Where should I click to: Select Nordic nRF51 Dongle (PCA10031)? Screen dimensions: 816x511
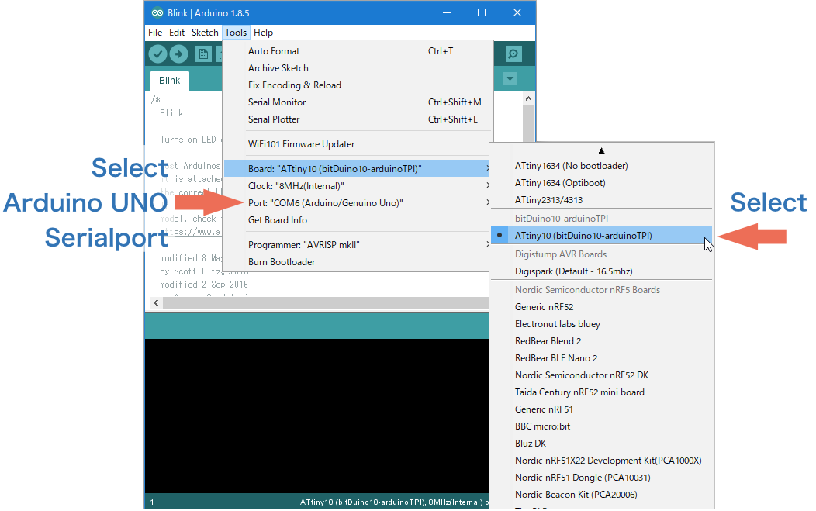click(602, 478)
